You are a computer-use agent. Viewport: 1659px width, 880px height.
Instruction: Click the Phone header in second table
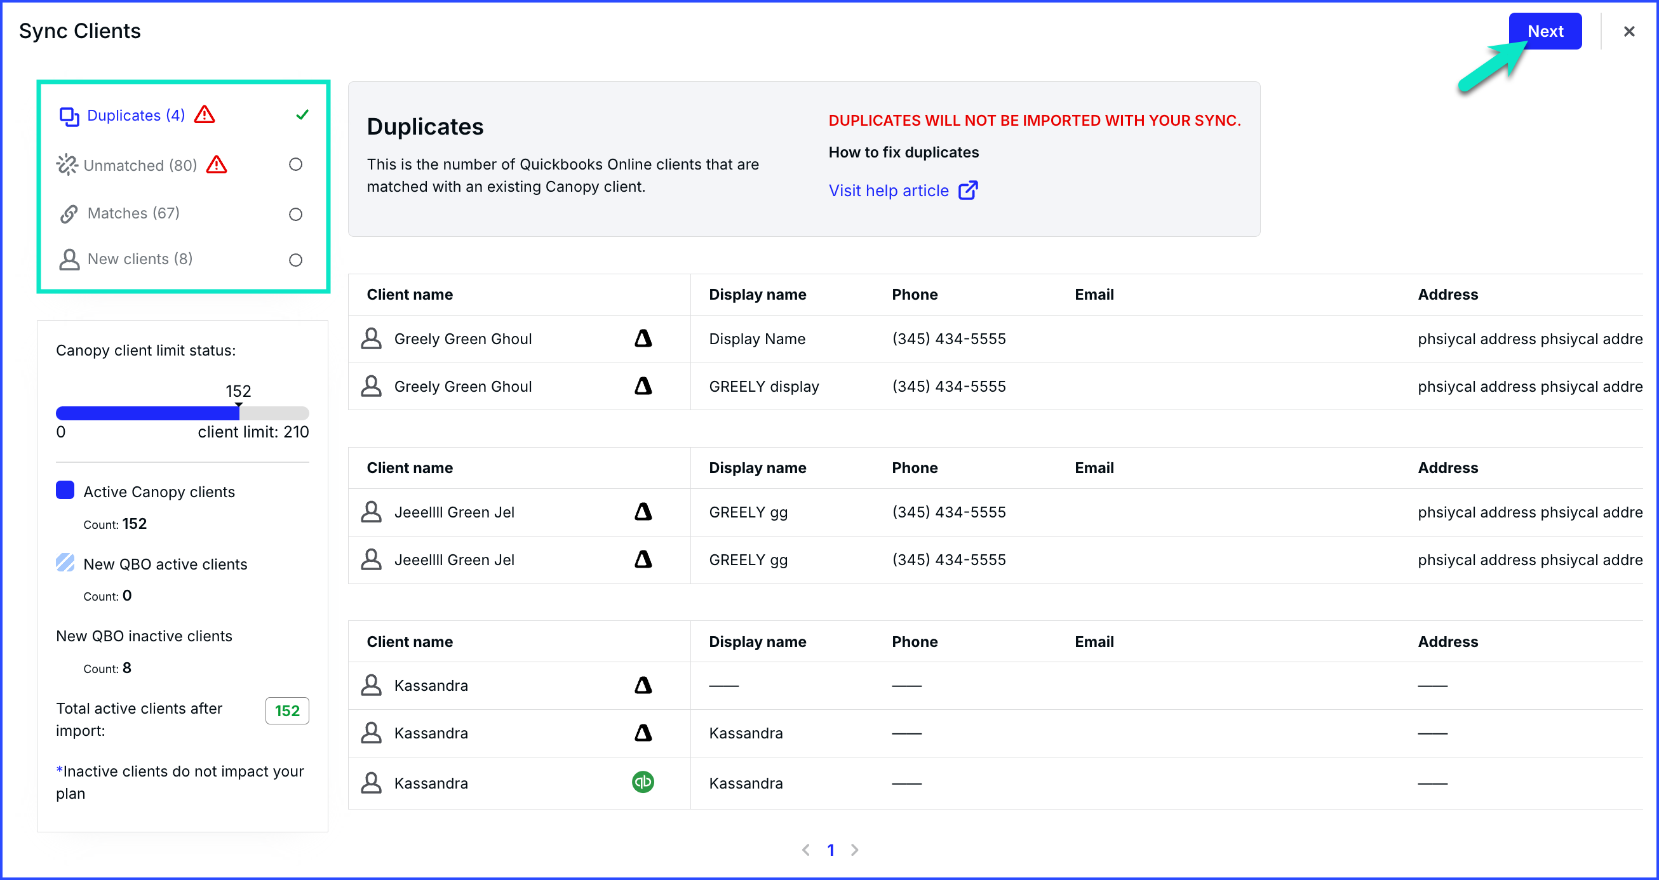915,469
